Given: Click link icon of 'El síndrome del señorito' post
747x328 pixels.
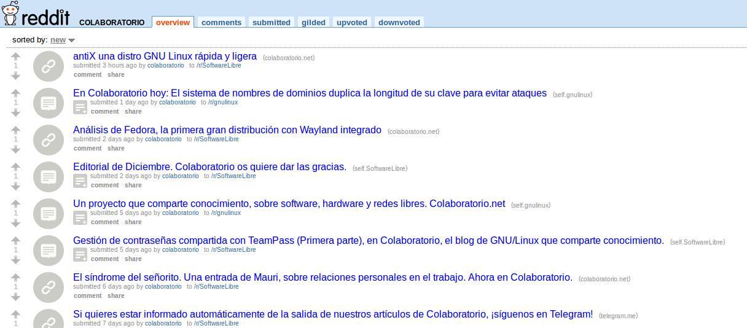Looking at the screenshot, I should coord(49,287).
